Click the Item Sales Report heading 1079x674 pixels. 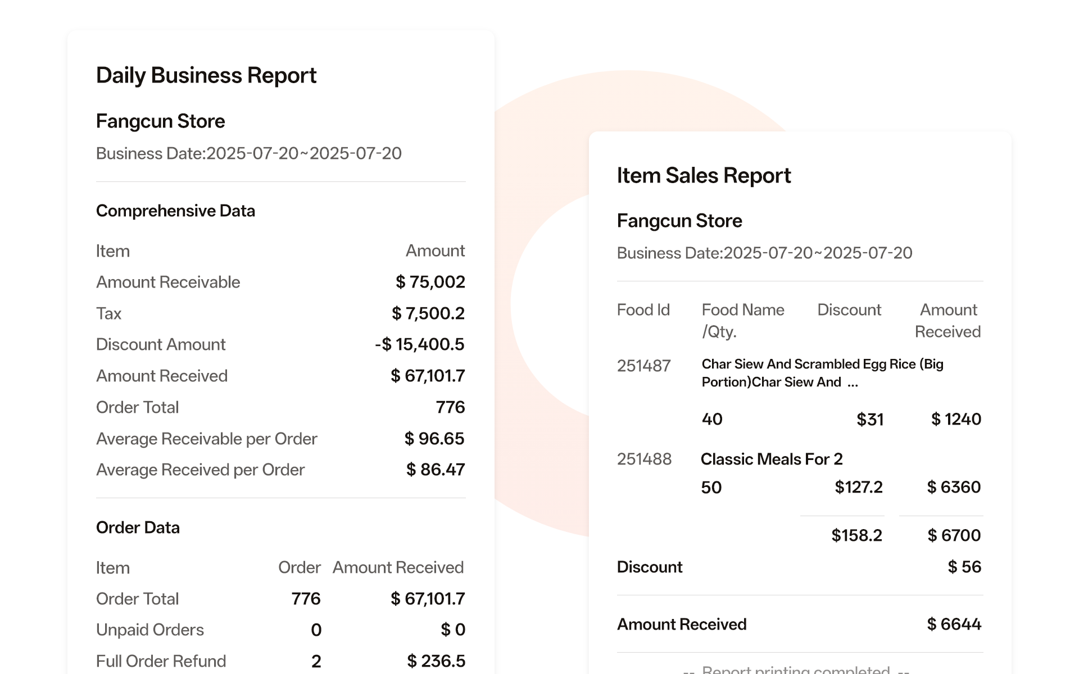[703, 176]
